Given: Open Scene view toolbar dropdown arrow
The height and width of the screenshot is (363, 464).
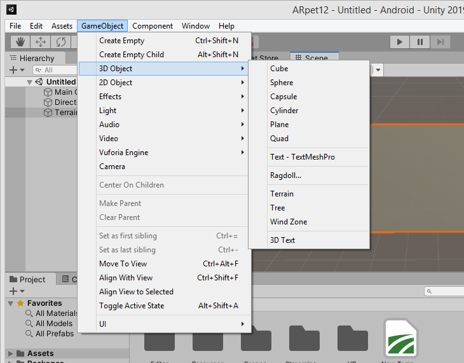Looking at the screenshot, I should pos(378,70).
